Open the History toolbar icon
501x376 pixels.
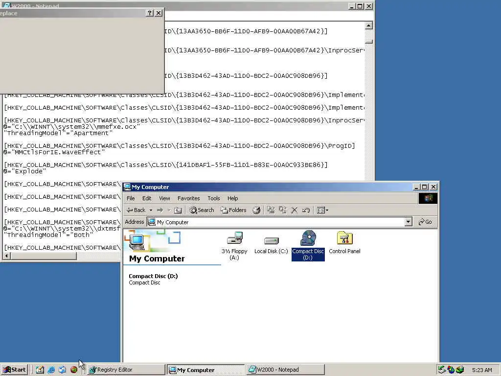click(256, 210)
